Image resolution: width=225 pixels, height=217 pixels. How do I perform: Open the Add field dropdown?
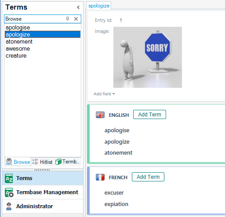tap(104, 94)
